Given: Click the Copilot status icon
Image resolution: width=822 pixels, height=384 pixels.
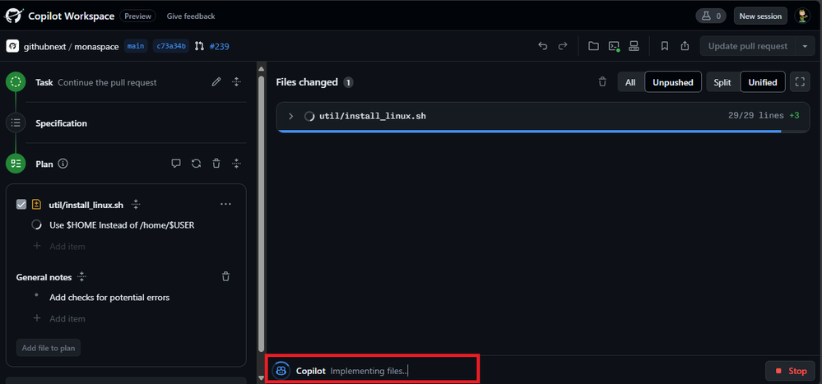Looking at the screenshot, I should click(x=281, y=371).
